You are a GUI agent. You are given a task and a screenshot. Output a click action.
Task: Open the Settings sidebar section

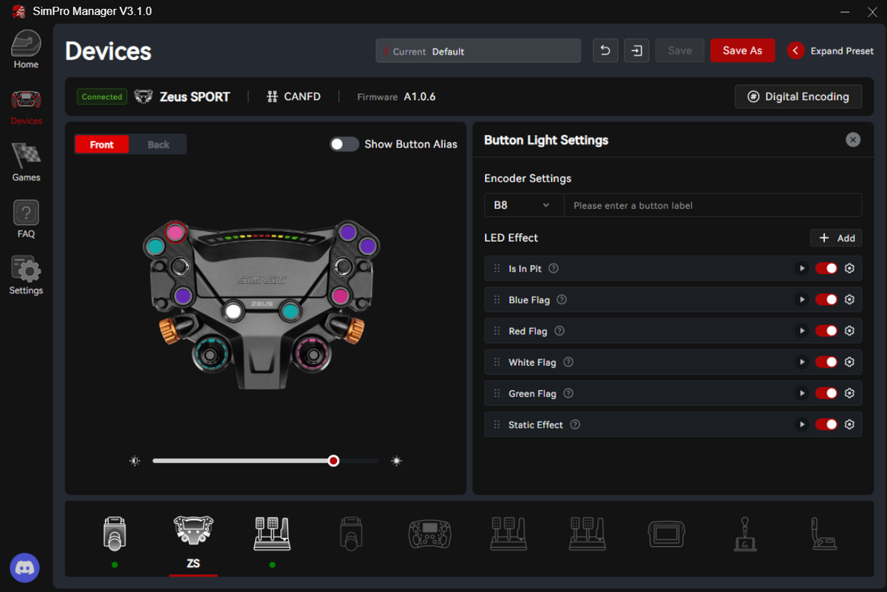(26, 276)
